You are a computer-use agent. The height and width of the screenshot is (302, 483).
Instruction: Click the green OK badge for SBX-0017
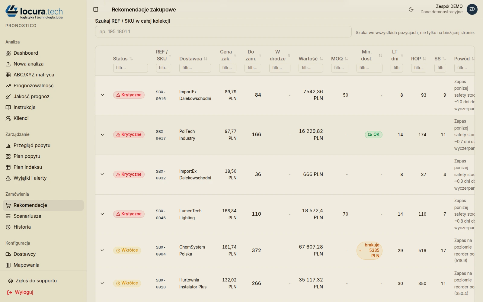click(x=374, y=135)
